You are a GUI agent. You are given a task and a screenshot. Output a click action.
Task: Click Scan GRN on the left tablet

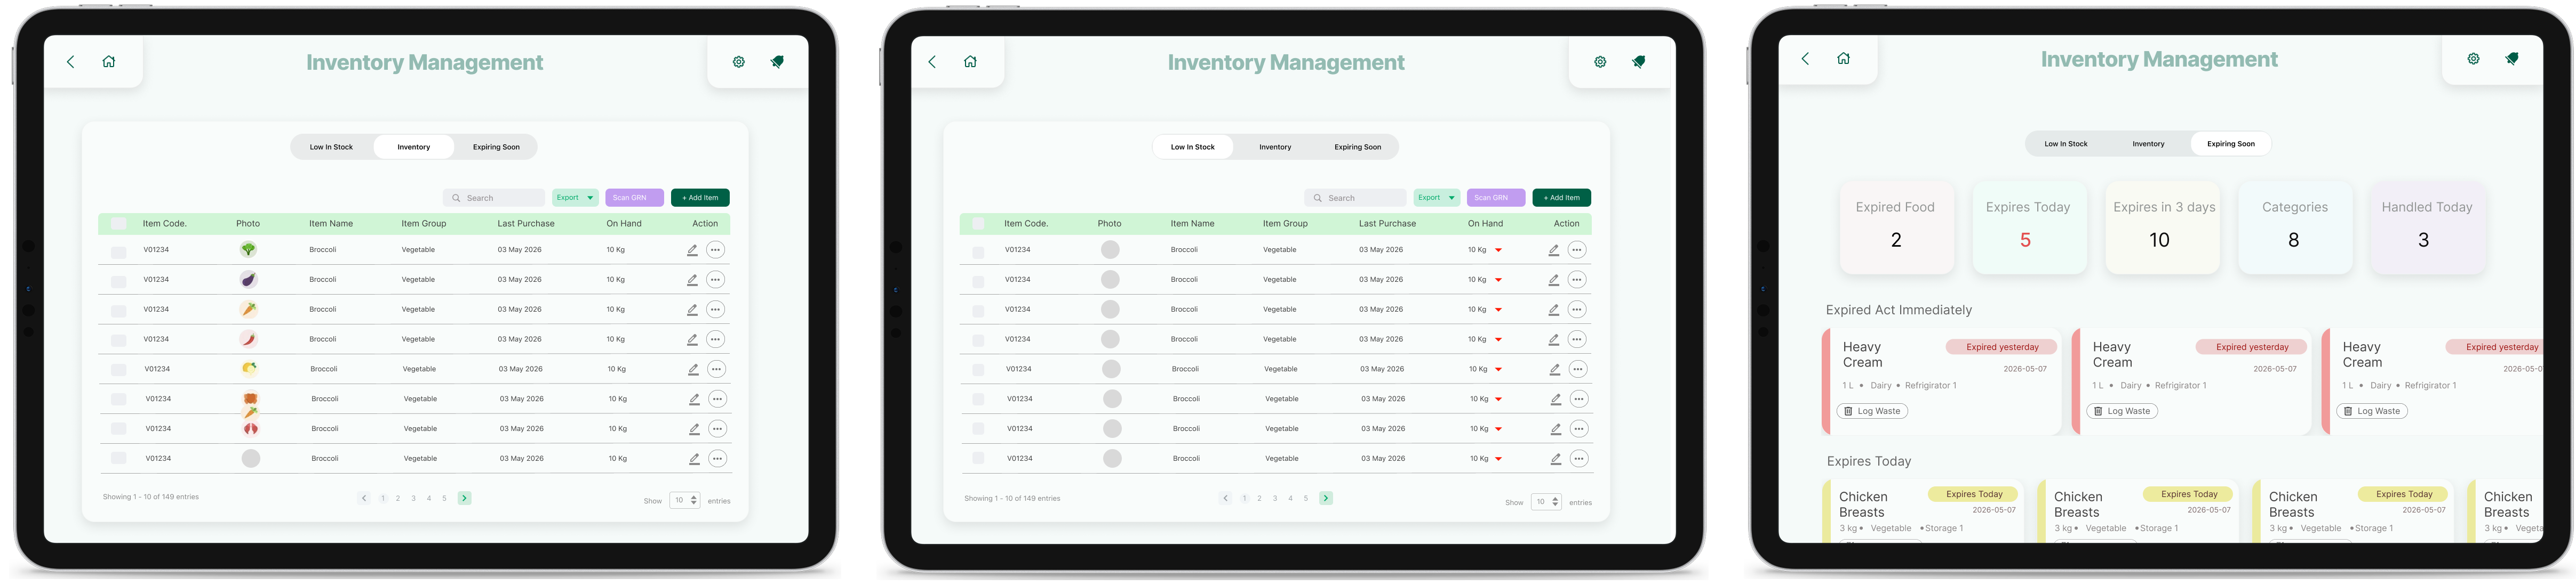coord(634,198)
